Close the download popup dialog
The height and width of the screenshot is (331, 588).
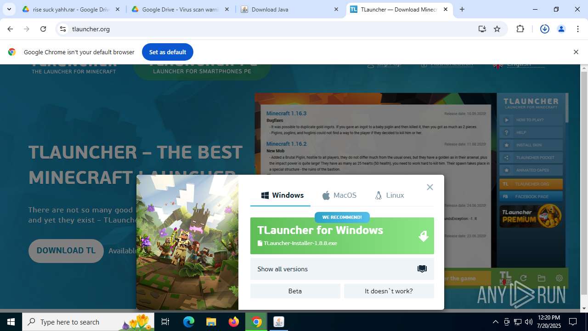430,187
